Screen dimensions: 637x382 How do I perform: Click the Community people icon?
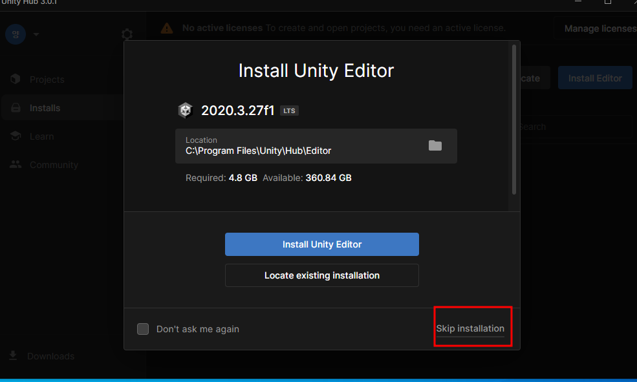coord(16,164)
